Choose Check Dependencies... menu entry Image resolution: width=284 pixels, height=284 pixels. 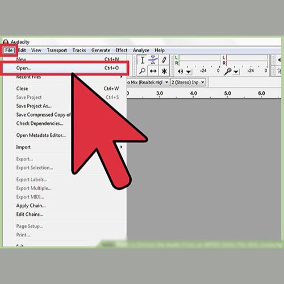click(65, 123)
